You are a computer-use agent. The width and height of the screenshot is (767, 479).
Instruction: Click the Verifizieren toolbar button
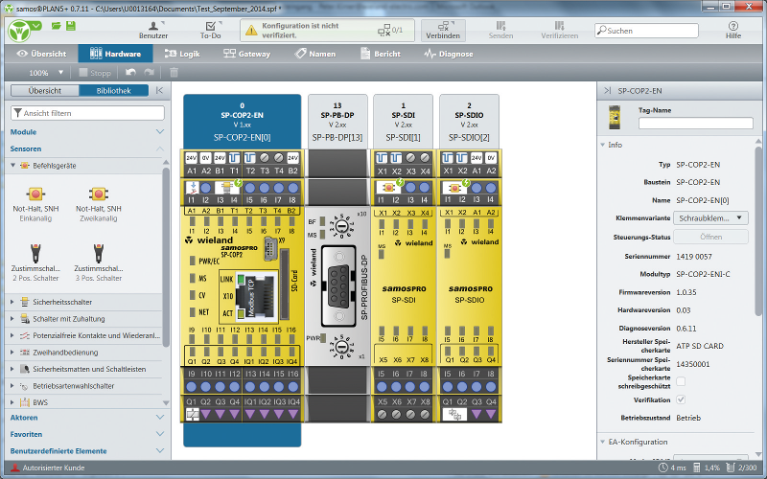(x=559, y=31)
